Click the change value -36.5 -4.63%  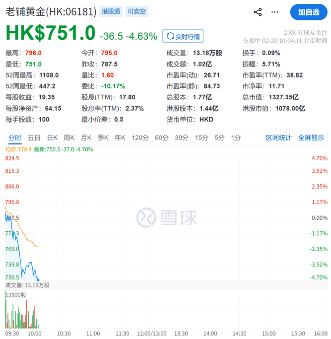[129, 36]
